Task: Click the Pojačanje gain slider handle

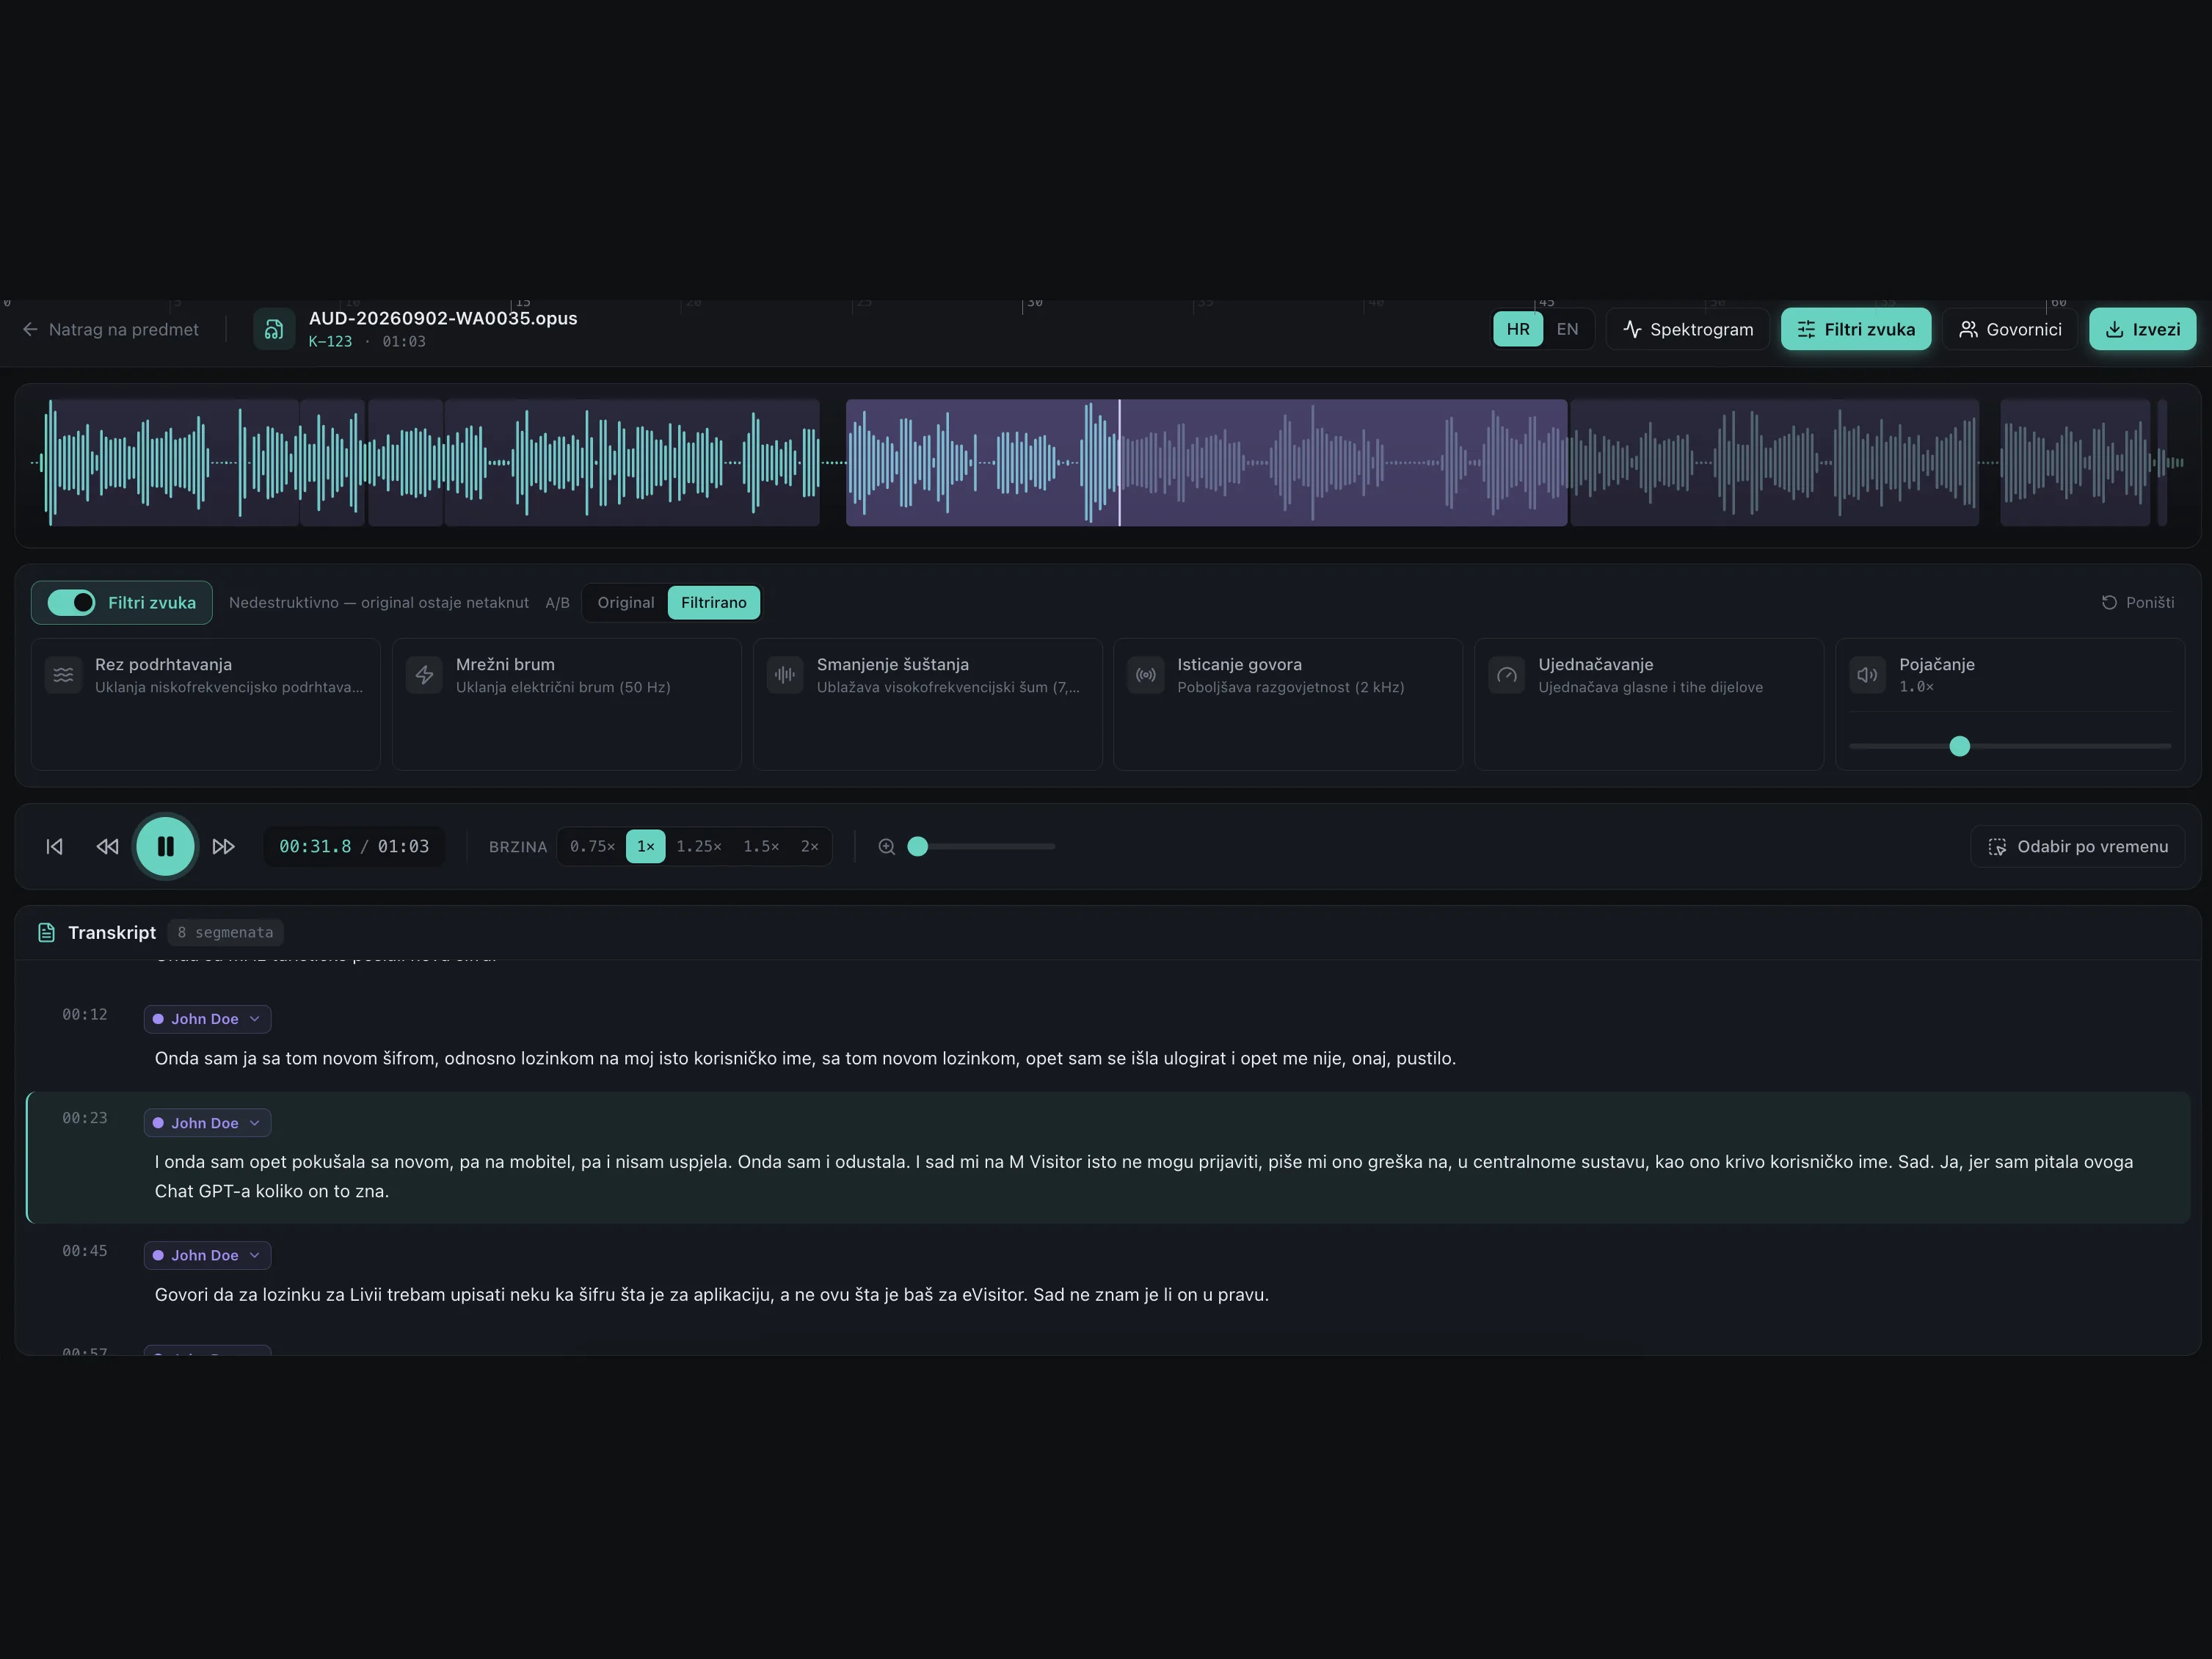Action: (x=1959, y=746)
